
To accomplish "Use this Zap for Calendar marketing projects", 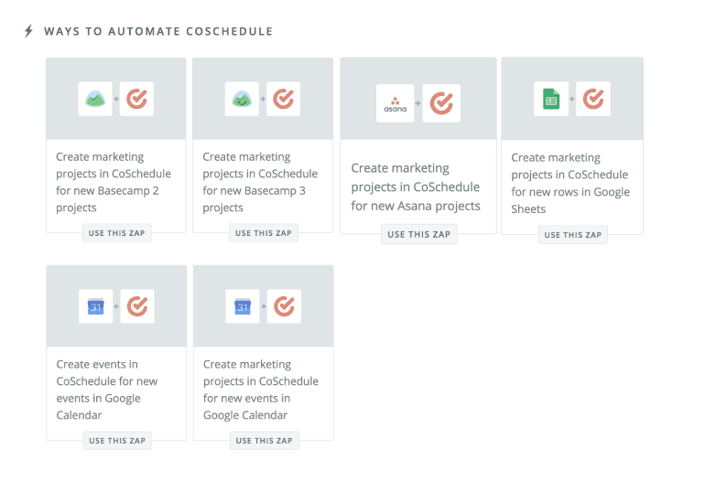I will tap(263, 441).
